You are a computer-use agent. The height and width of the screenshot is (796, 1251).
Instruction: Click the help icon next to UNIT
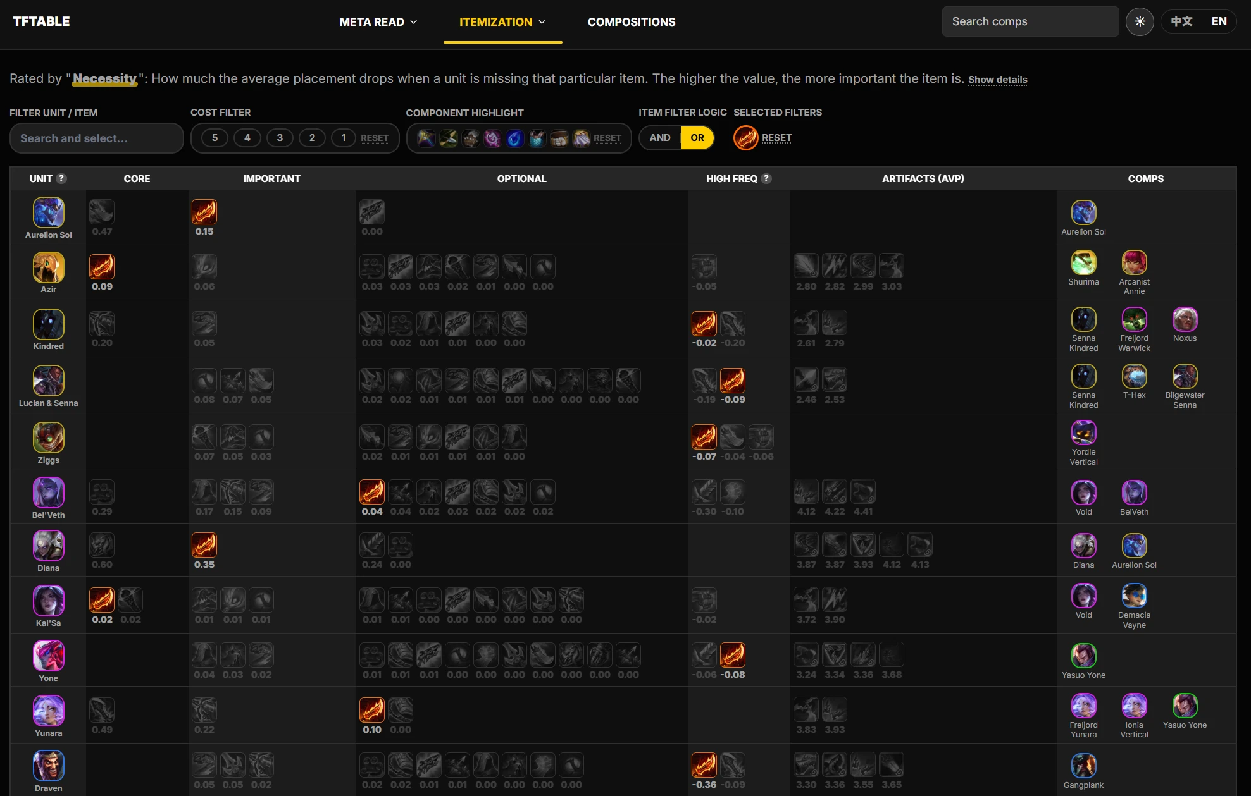(61, 178)
